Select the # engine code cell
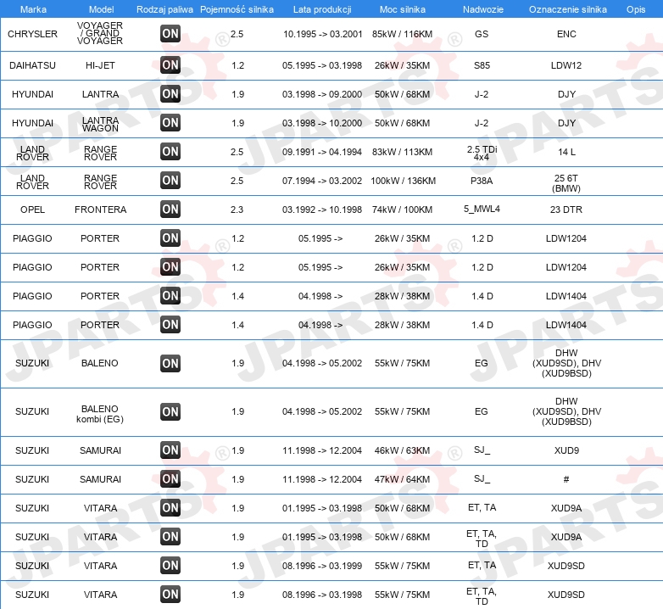 pyautogui.click(x=566, y=479)
